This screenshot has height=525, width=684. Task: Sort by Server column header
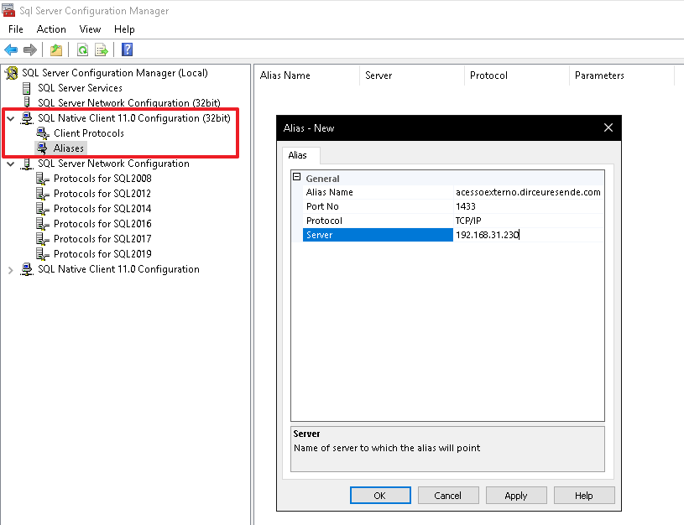point(412,75)
